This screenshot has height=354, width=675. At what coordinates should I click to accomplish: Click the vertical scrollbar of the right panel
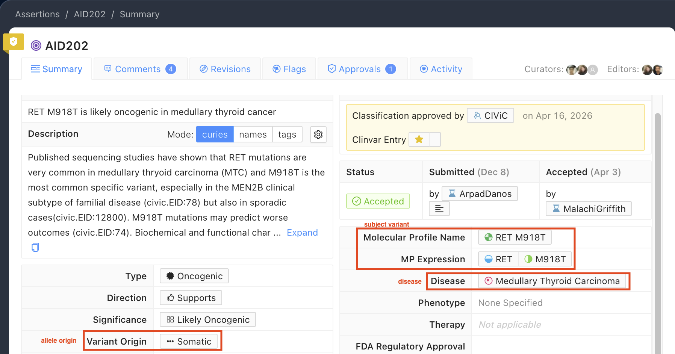[x=657, y=233]
